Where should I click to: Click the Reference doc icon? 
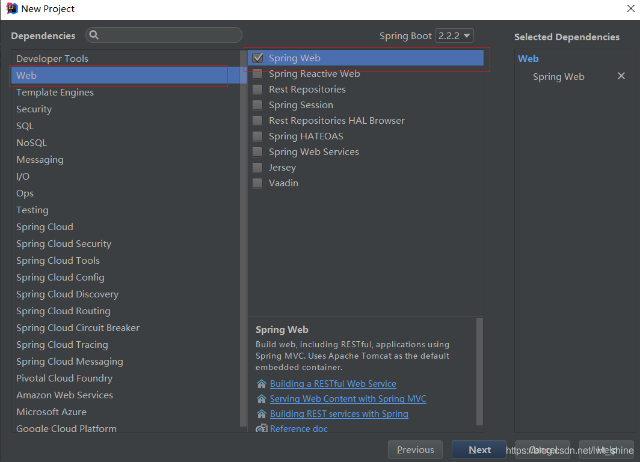262,428
